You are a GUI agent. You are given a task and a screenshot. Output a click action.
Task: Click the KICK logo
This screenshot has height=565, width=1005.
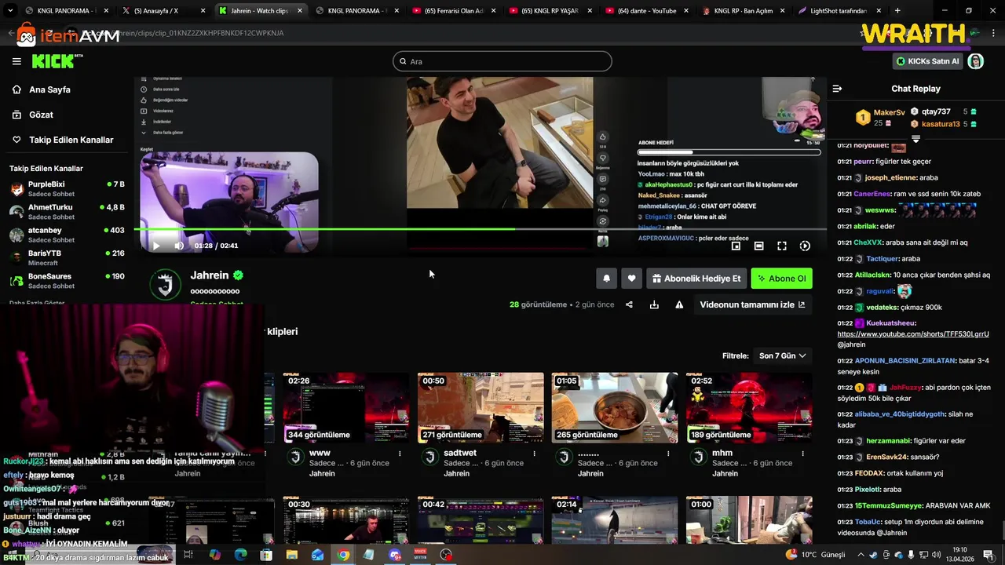click(55, 61)
